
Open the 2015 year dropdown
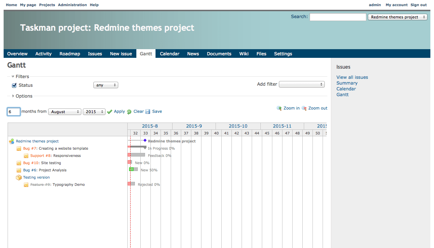tap(94, 112)
